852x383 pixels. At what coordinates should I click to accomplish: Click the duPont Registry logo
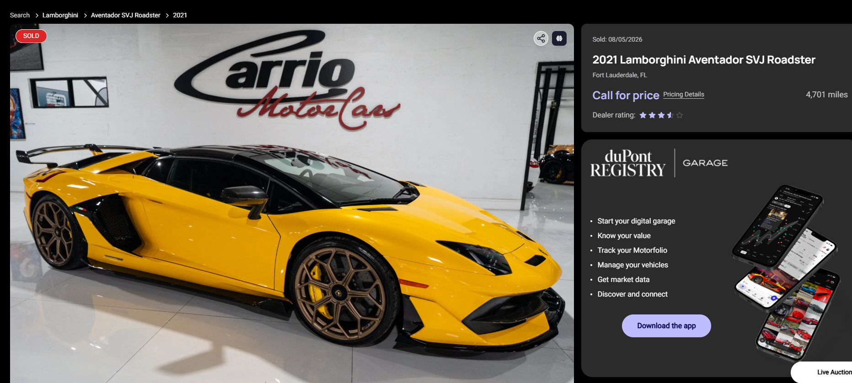(x=628, y=163)
